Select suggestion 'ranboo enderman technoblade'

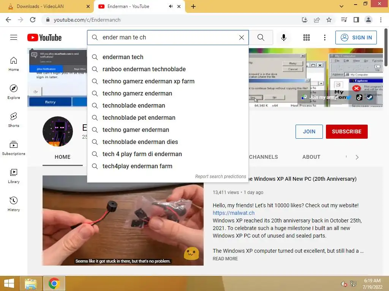(x=168, y=69)
